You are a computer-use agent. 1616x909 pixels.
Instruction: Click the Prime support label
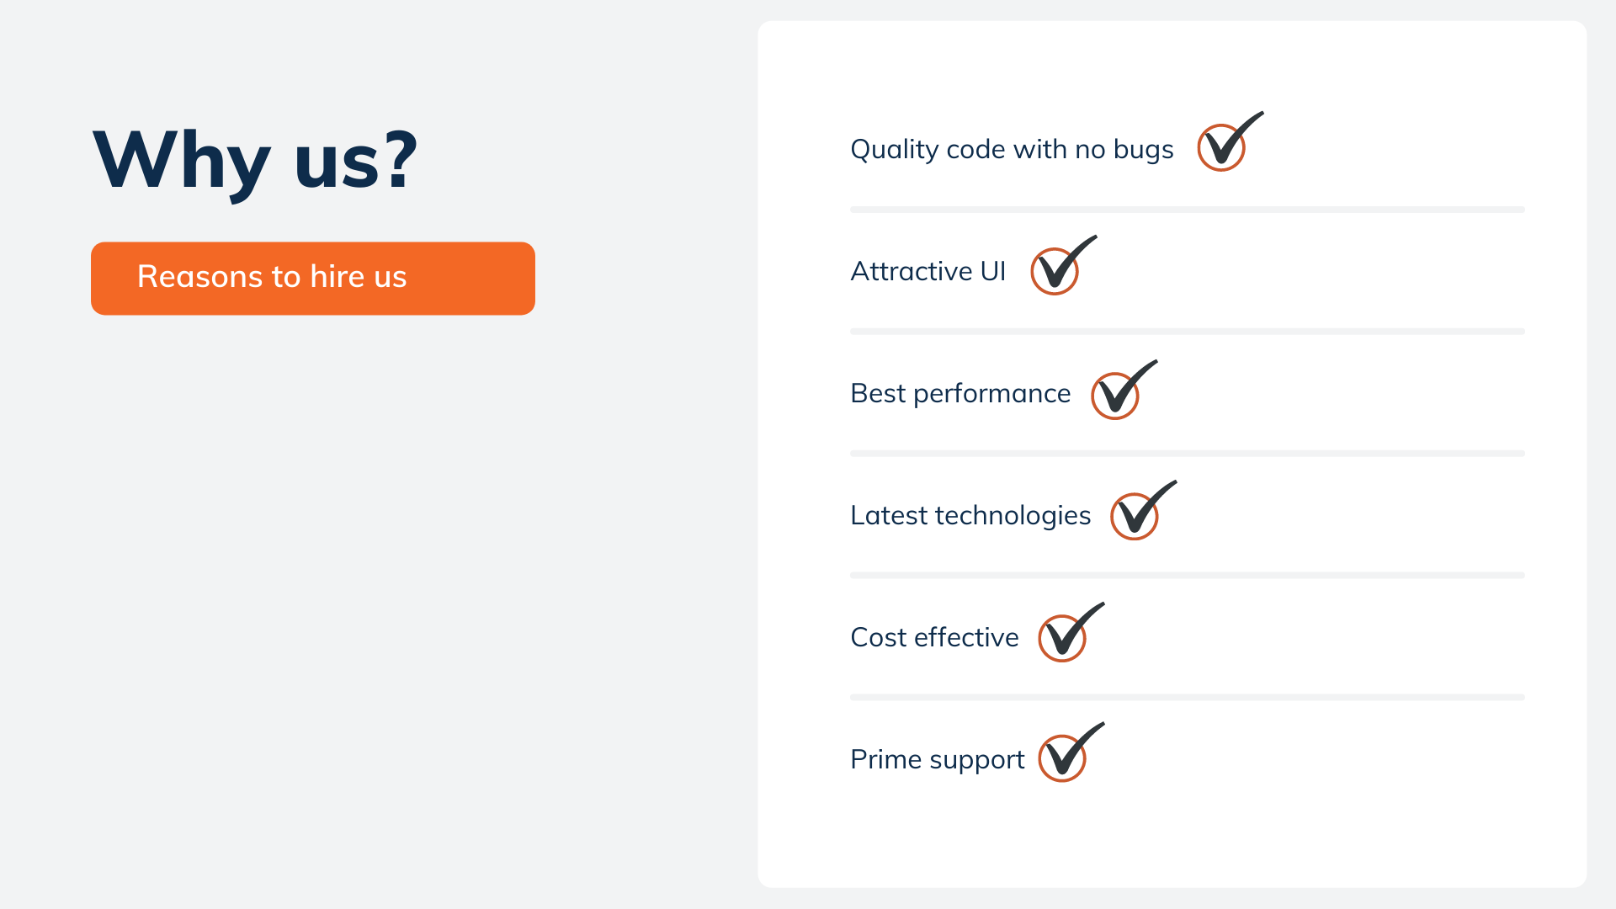pos(938,760)
